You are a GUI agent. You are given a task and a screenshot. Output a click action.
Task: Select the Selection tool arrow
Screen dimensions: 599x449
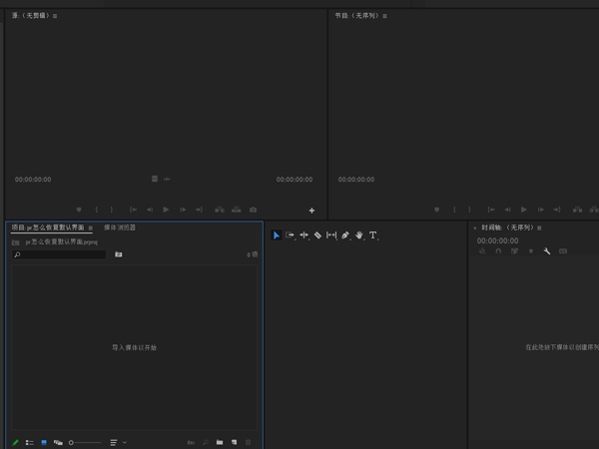[277, 235]
